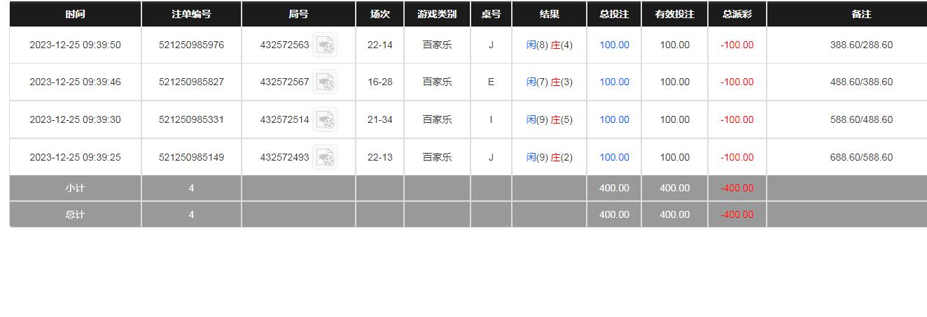
Task: Click the 总计 total row label
Action: 75,214
